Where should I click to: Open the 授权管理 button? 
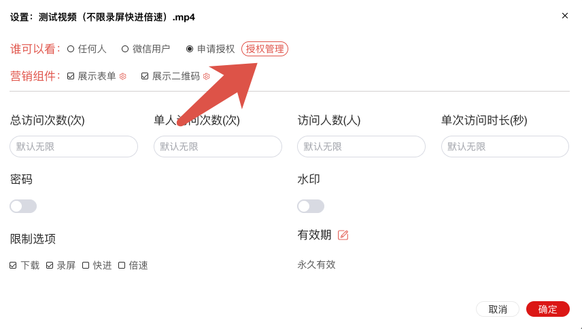click(264, 49)
